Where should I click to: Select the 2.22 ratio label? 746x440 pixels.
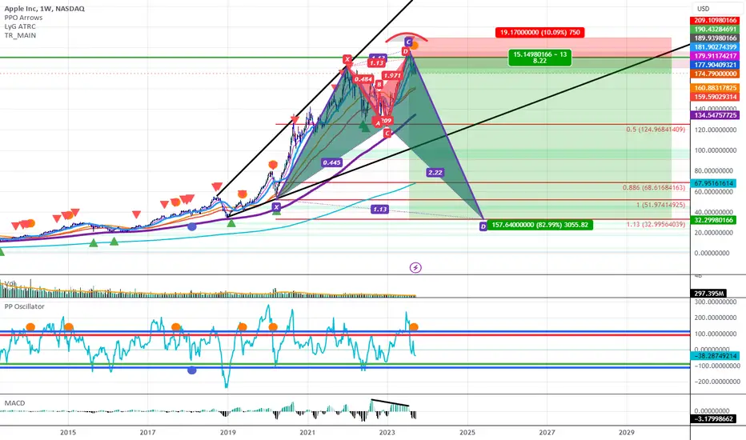(x=435, y=173)
